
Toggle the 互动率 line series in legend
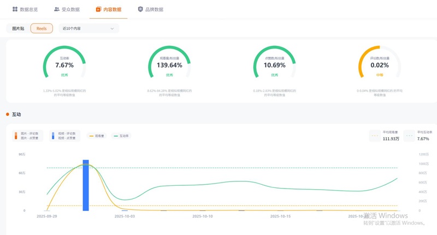(x=121, y=136)
